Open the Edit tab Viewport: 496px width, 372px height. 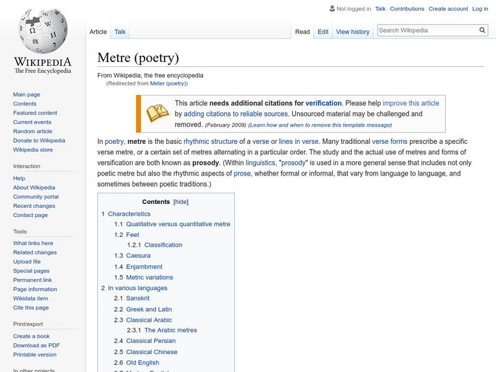323,32
